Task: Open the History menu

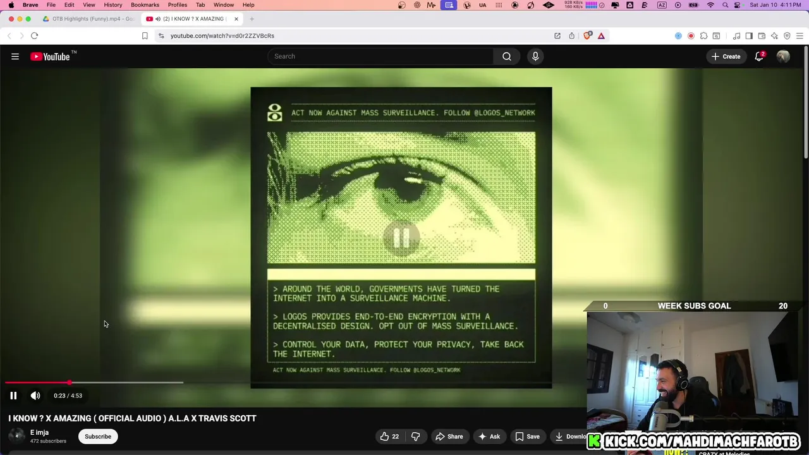Action: point(113,5)
